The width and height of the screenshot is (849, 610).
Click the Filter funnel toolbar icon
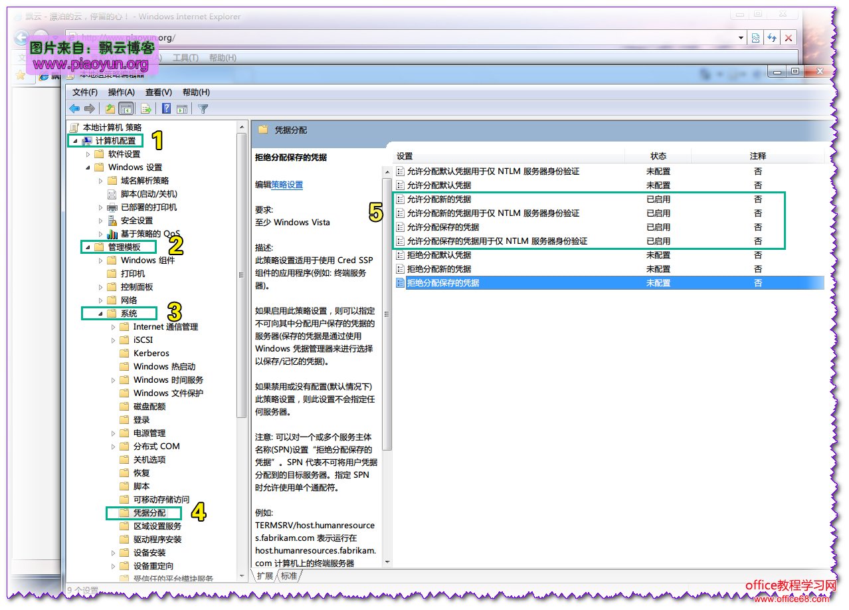[203, 109]
